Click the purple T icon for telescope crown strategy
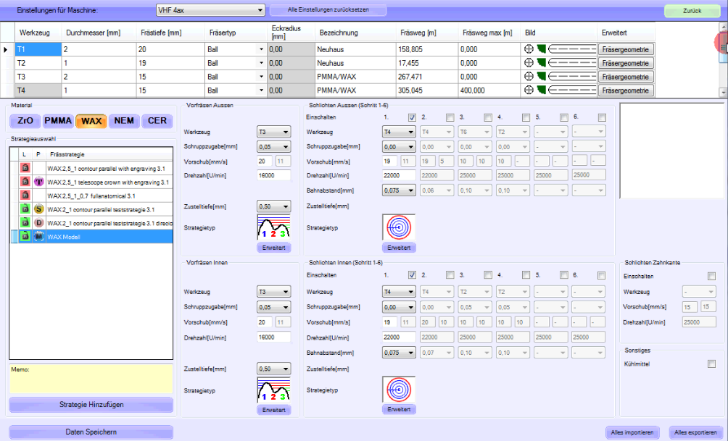 tap(39, 182)
